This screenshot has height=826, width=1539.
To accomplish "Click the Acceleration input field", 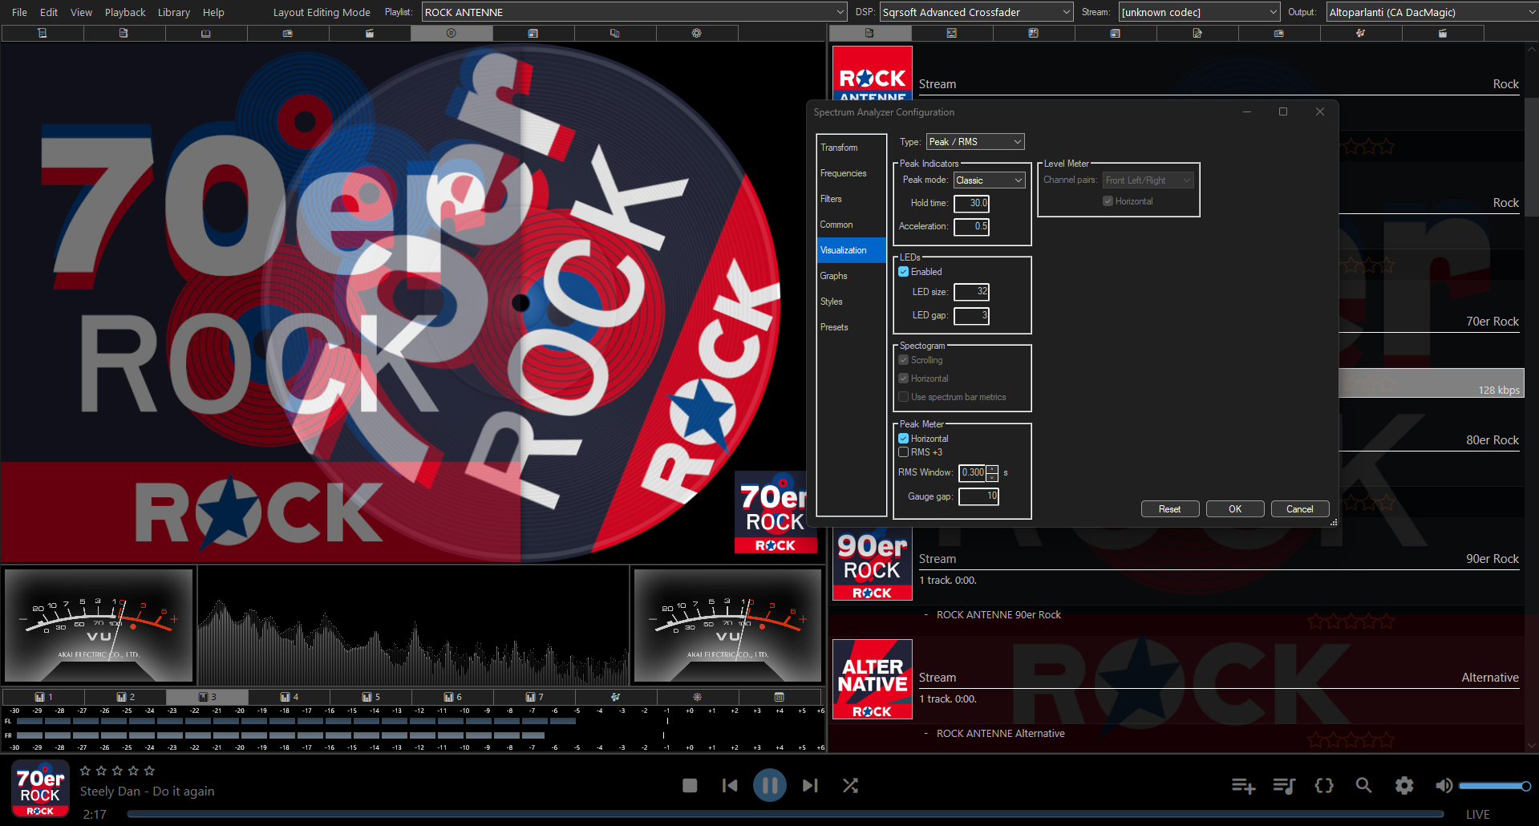I will (x=971, y=227).
